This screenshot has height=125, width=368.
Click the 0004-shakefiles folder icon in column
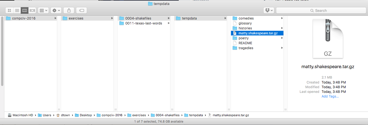point(122,18)
